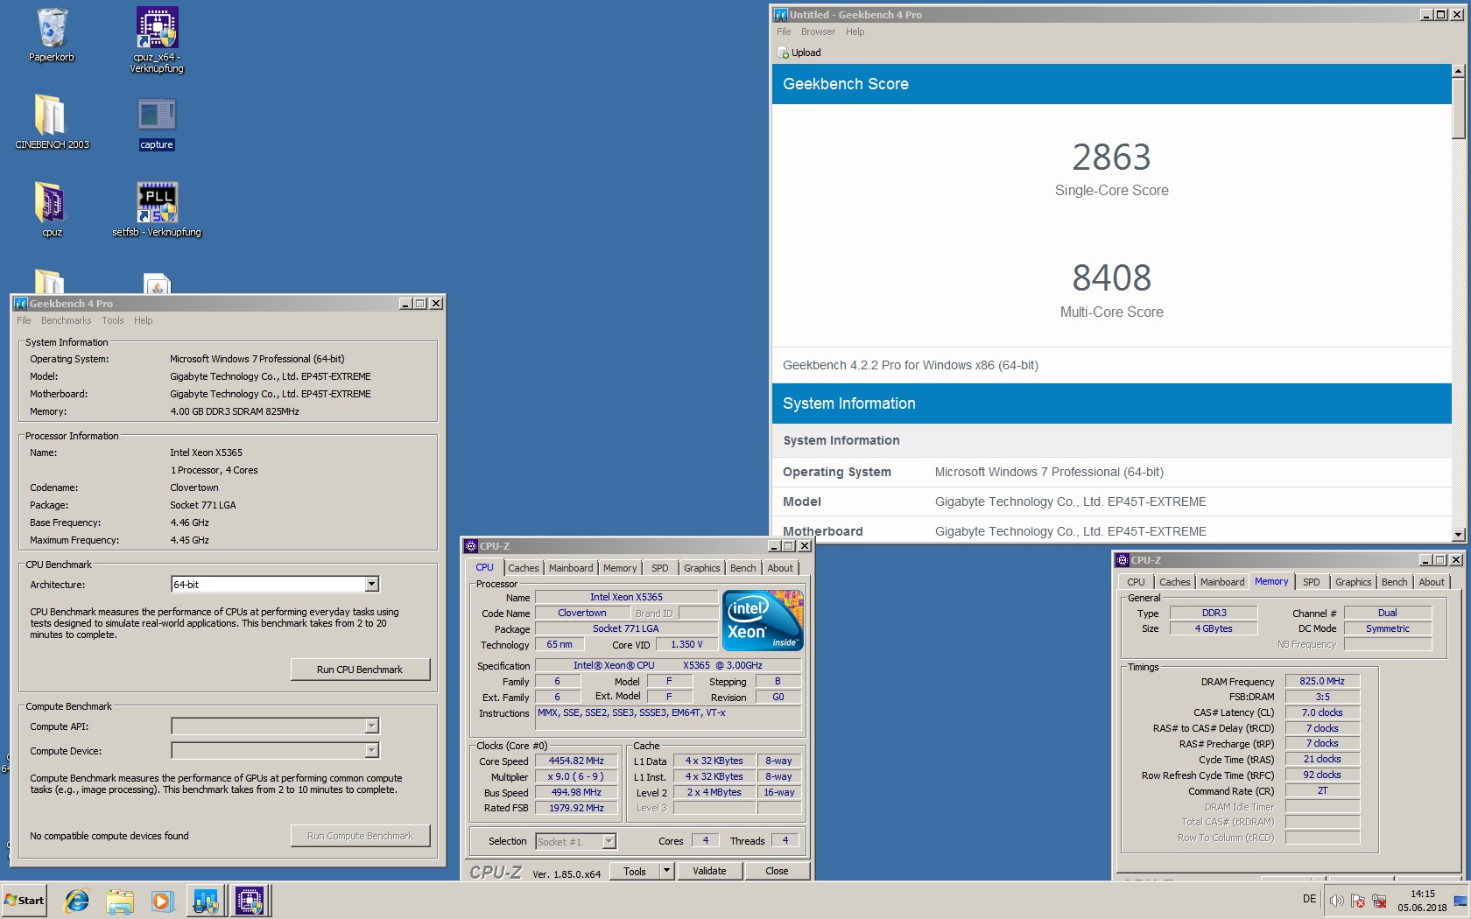Click scroll-up arrow in Geekbench results scrollbar
The width and height of the screenshot is (1471, 919).
pyautogui.click(x=1458, y=71)
